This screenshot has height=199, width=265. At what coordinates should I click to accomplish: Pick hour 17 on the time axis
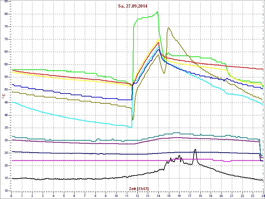click(x=190, y=196)
